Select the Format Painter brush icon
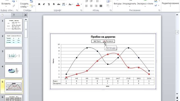 [13, 6]
